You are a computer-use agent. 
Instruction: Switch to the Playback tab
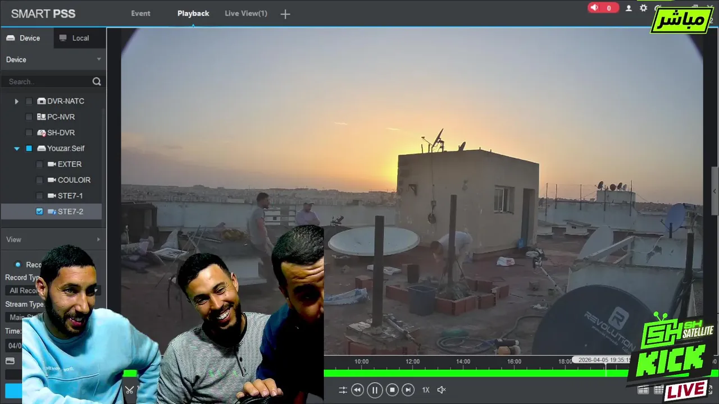193,13
